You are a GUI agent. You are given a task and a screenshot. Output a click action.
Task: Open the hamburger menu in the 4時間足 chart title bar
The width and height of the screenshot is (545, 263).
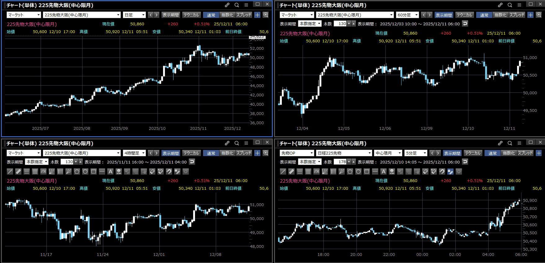point(246,143)
